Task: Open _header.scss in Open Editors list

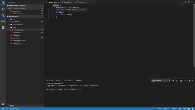Action: pyautogui.click(x=25, y=8)
